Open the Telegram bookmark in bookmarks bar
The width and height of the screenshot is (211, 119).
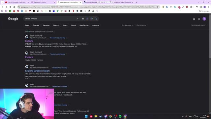coord(22,11)
